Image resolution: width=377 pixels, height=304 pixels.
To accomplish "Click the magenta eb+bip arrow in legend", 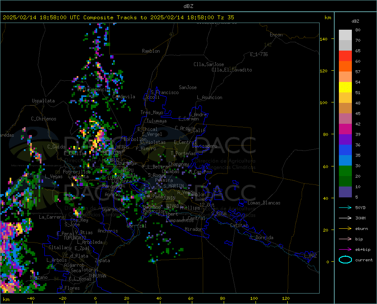I will click(x=345, y=250).
